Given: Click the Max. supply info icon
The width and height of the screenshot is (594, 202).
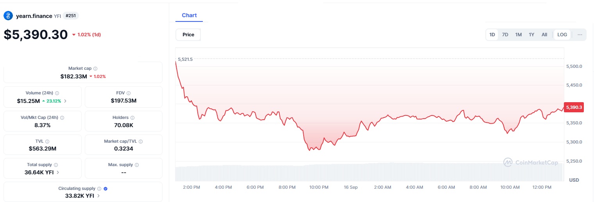Looking at the screenshot, I should (136, 165).
